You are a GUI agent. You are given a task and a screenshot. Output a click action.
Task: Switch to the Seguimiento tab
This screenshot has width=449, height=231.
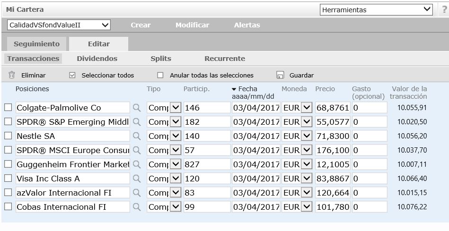pos(36,44)
